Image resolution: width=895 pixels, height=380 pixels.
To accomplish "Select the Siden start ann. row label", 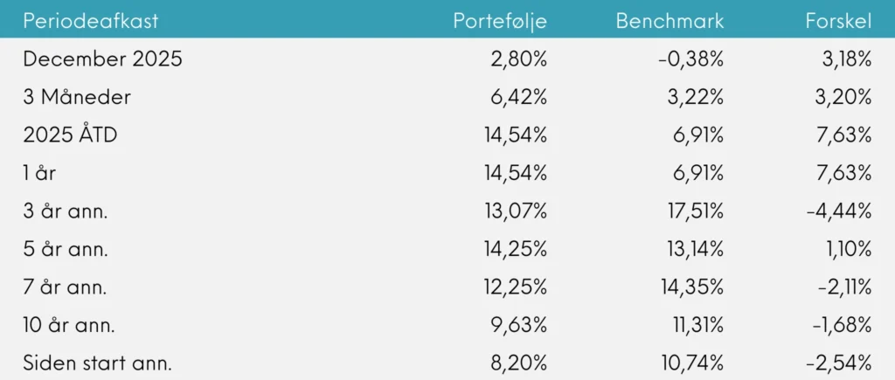I will click(x=98, y=363).
